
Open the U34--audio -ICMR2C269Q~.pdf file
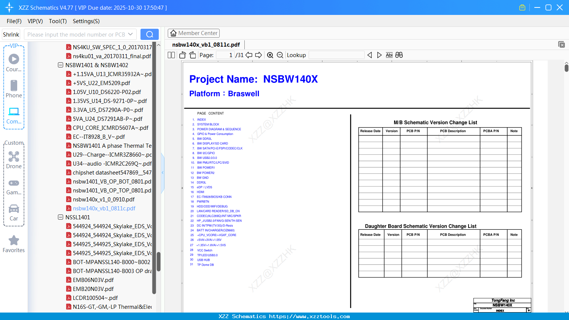coord(112,163)
